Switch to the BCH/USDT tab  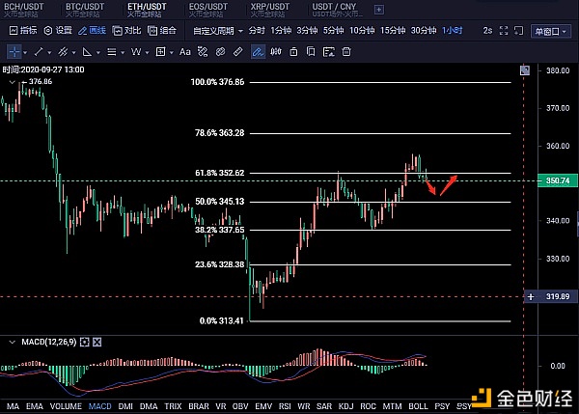23,10
